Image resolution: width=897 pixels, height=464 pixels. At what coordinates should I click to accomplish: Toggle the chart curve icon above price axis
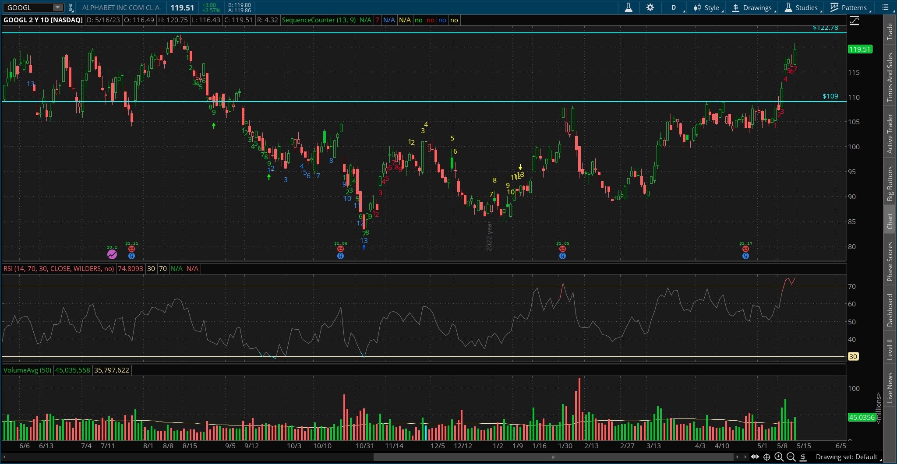854,21
